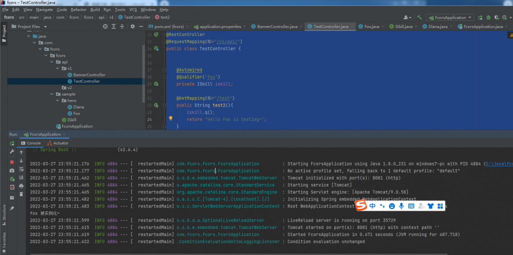This screenshot has height=255, width=513.
Task: Click the Run with Coverage icon
Action: pyautogui.click(x=496, y=17)
